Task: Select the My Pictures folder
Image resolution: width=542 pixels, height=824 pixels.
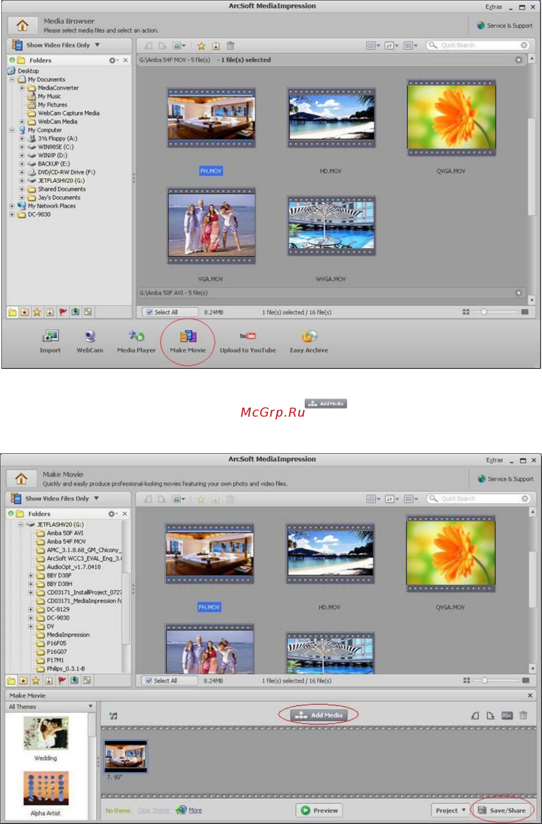Action: (x=53, y=105)
